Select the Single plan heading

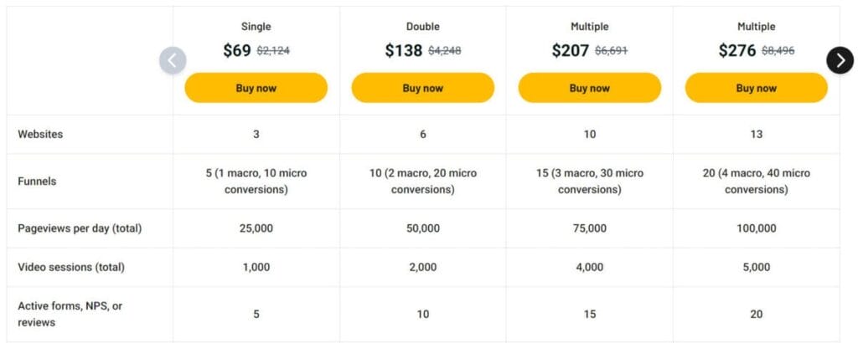(256, 26)
